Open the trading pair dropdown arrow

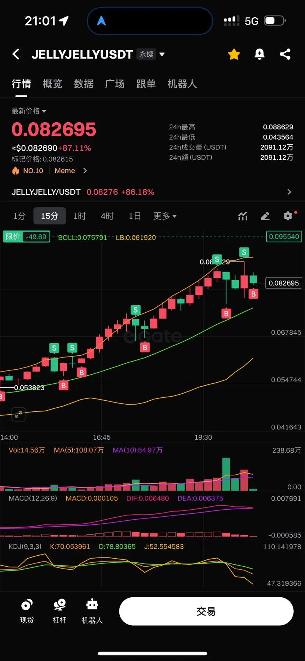click(x=162, y=55)
